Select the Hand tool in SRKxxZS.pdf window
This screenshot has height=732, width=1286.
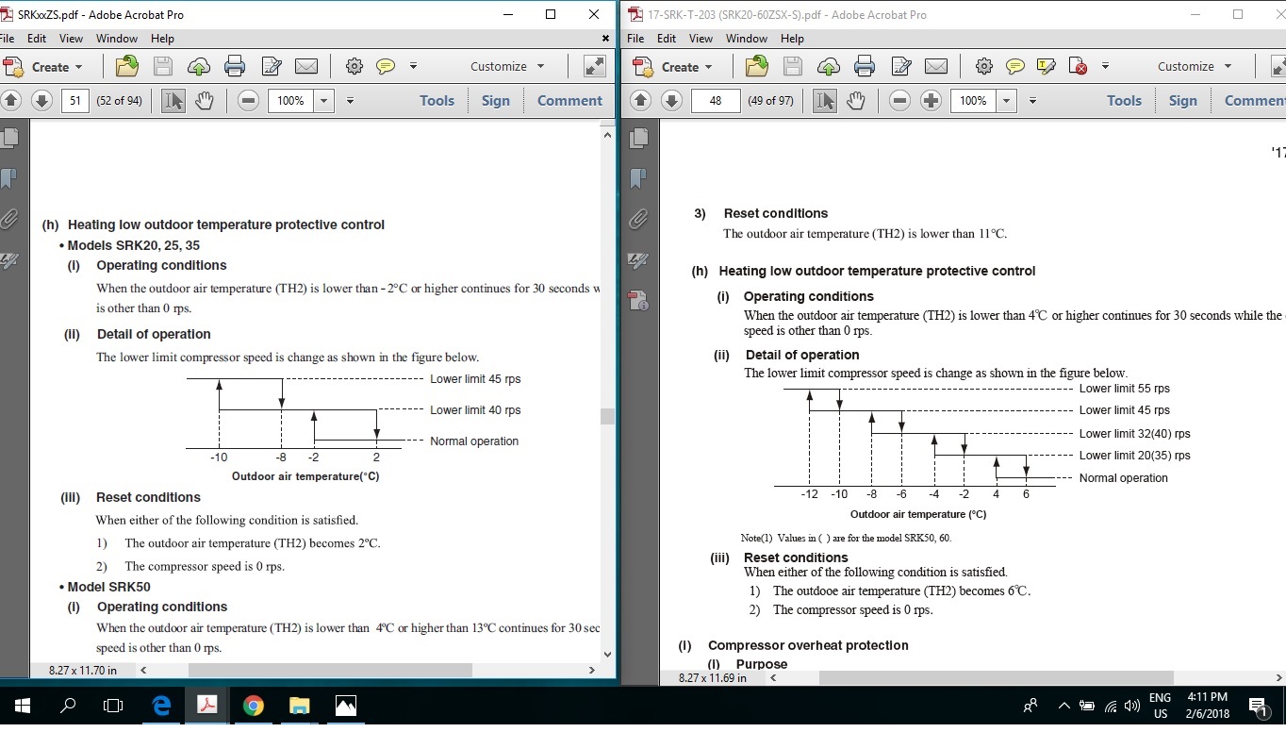[x=204, y=100]
